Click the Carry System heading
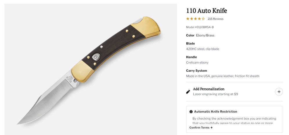 (196, 71)
